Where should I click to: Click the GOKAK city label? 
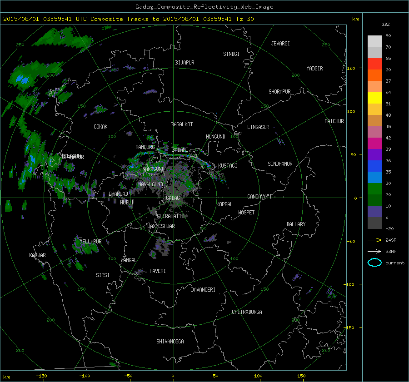(100, 127)
